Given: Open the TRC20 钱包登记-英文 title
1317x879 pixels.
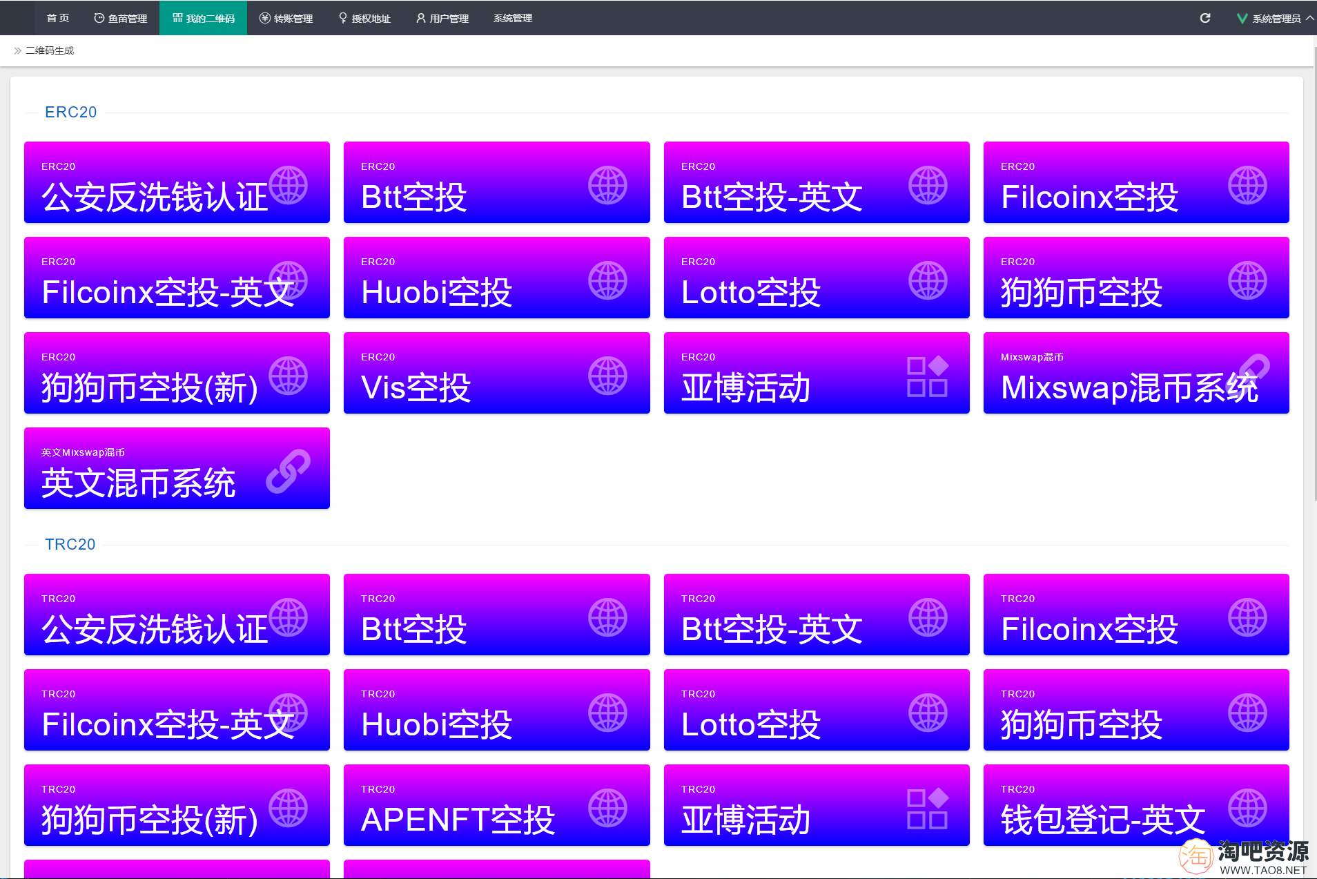Looking at the screenshot, I should [x=1103, y=820].
